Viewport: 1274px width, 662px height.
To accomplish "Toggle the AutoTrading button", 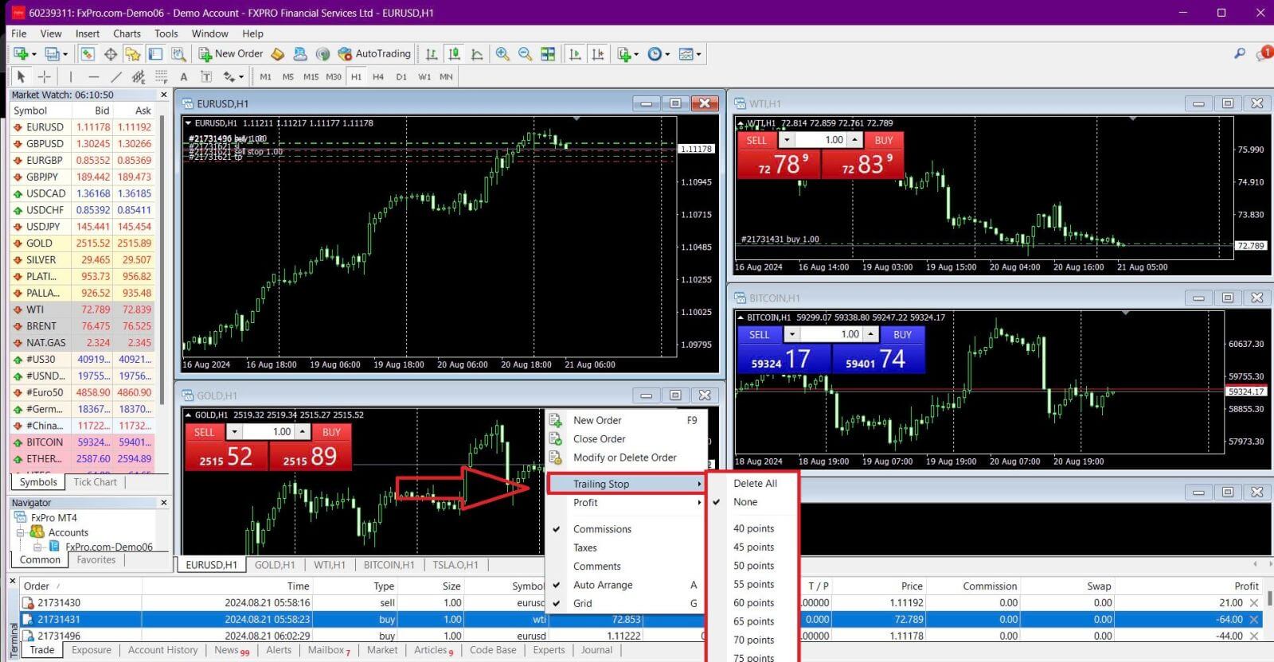I will [x=374, y=54].
